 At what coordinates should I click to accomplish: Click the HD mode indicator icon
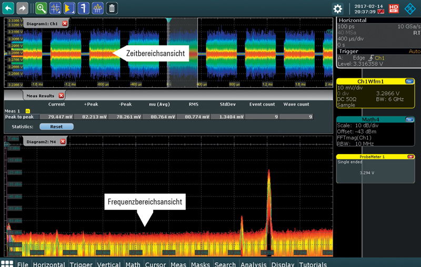point(394,8)
